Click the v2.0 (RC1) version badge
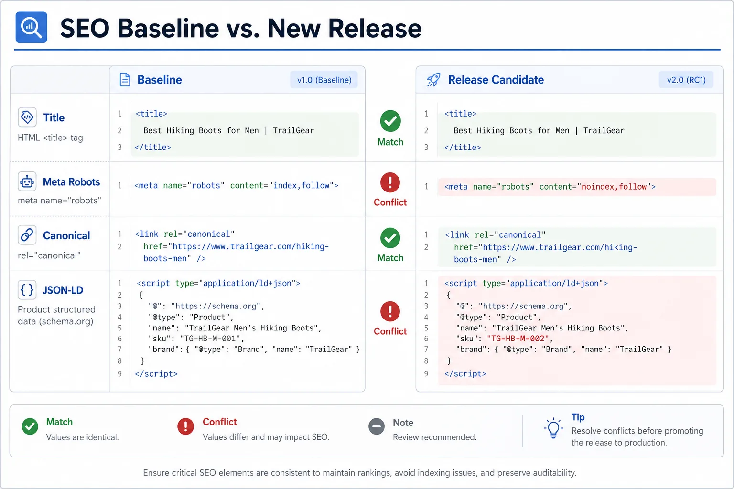This screenshot has height=489, width=734. 686,80
